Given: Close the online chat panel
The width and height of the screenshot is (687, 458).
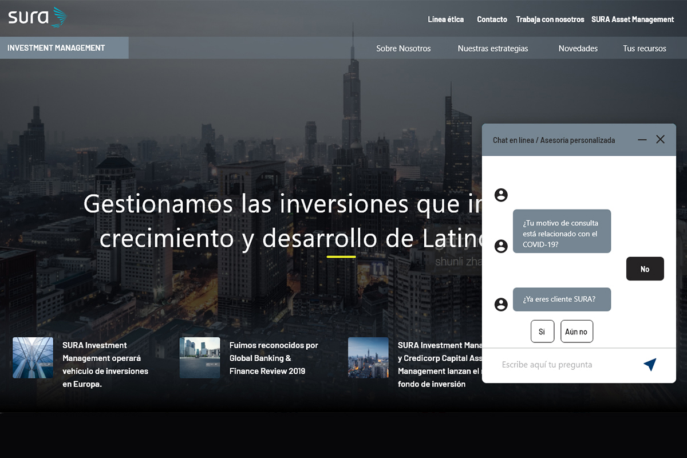Looking at the screenshot, I should [660, 139].
